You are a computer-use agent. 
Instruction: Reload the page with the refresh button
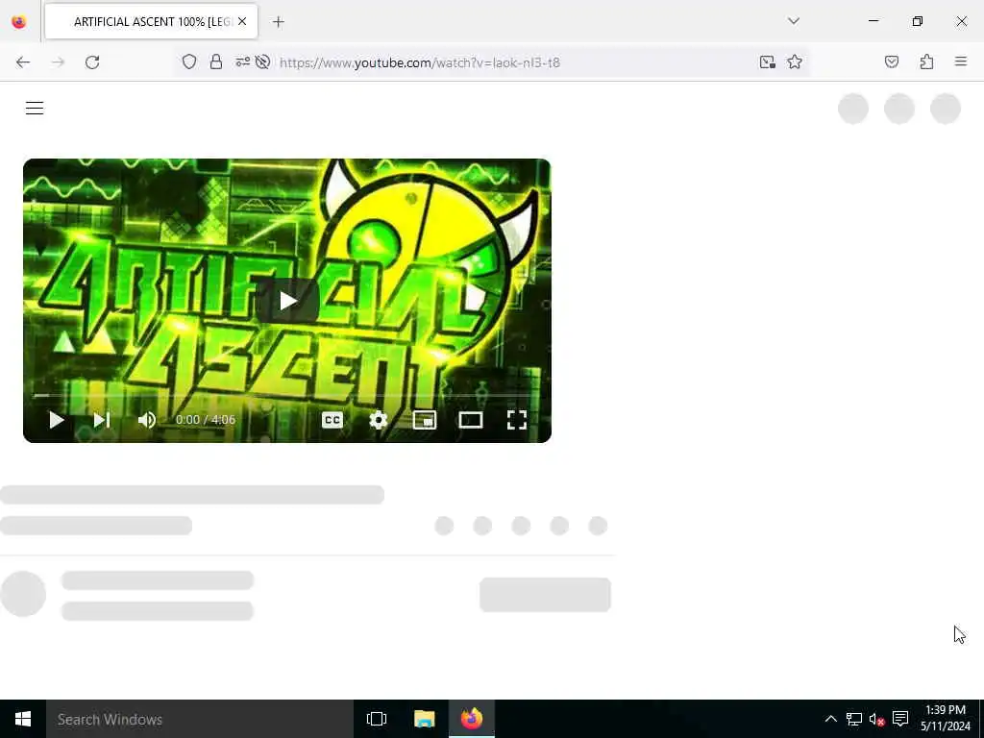(92, 62)
